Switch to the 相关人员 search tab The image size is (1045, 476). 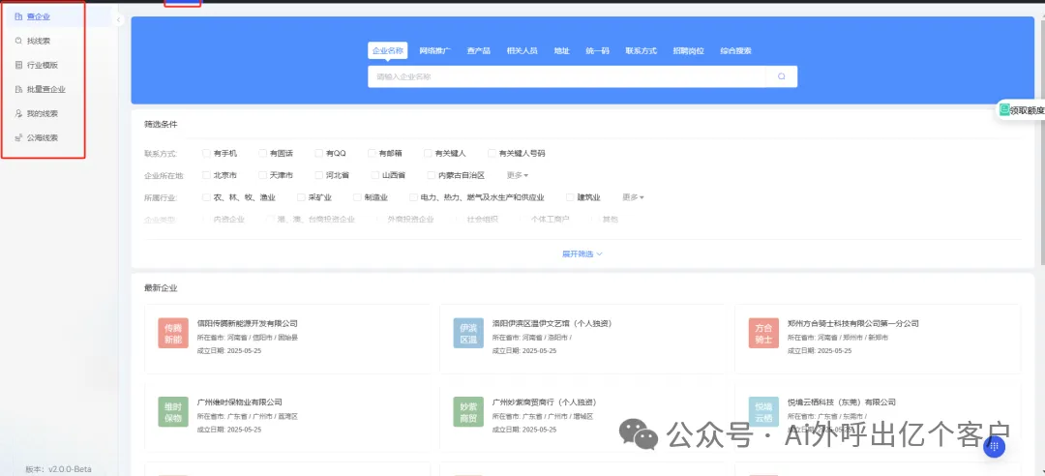[522, 50]
